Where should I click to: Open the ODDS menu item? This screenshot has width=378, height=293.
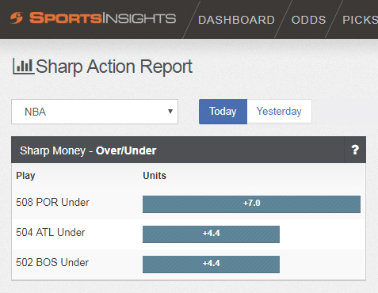click(x=308, y=20)
